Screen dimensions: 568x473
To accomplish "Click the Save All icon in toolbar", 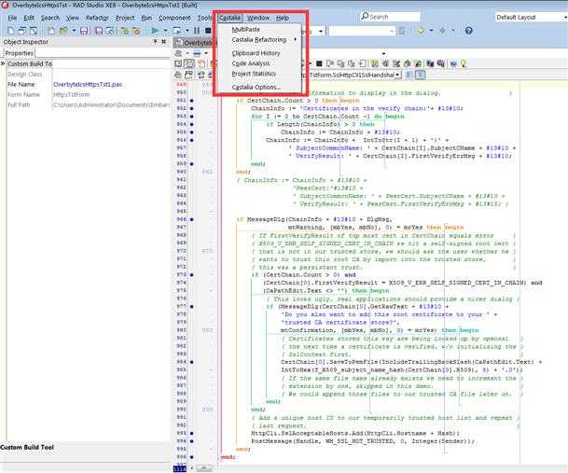I will [99, 31].
